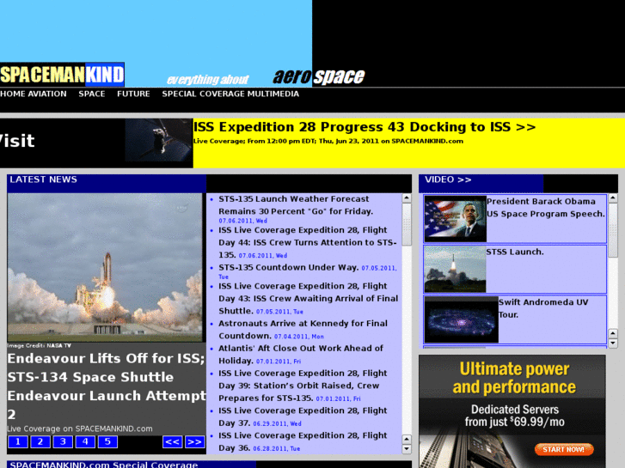Open the SPECIAL COVERAGE menu item

[x=203, y=94]
